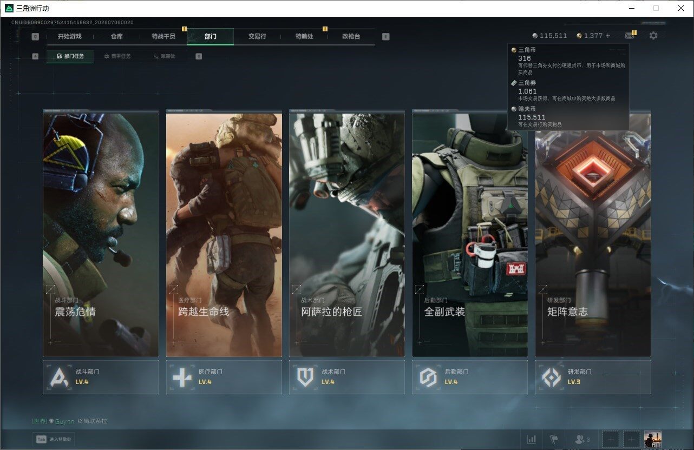Open the 仓库 tab
Image resolution: width=694 pixels, height=450 pixels.
click(117, 37)
